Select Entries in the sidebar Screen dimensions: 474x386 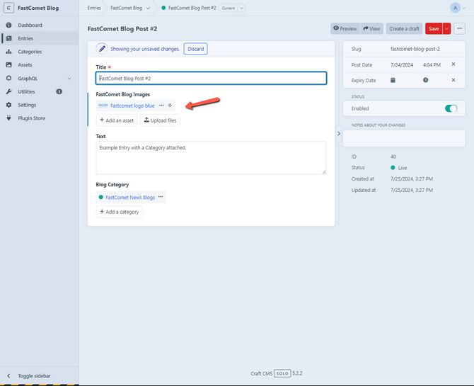(25, 38)
